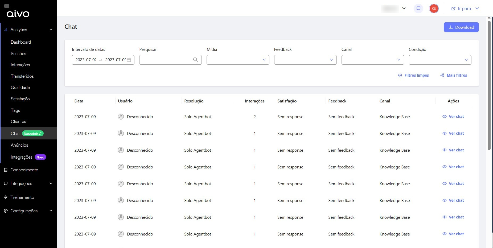Click the aivo logo
The height and width of the screenshot is (248, 493).
tap(18, 14)
